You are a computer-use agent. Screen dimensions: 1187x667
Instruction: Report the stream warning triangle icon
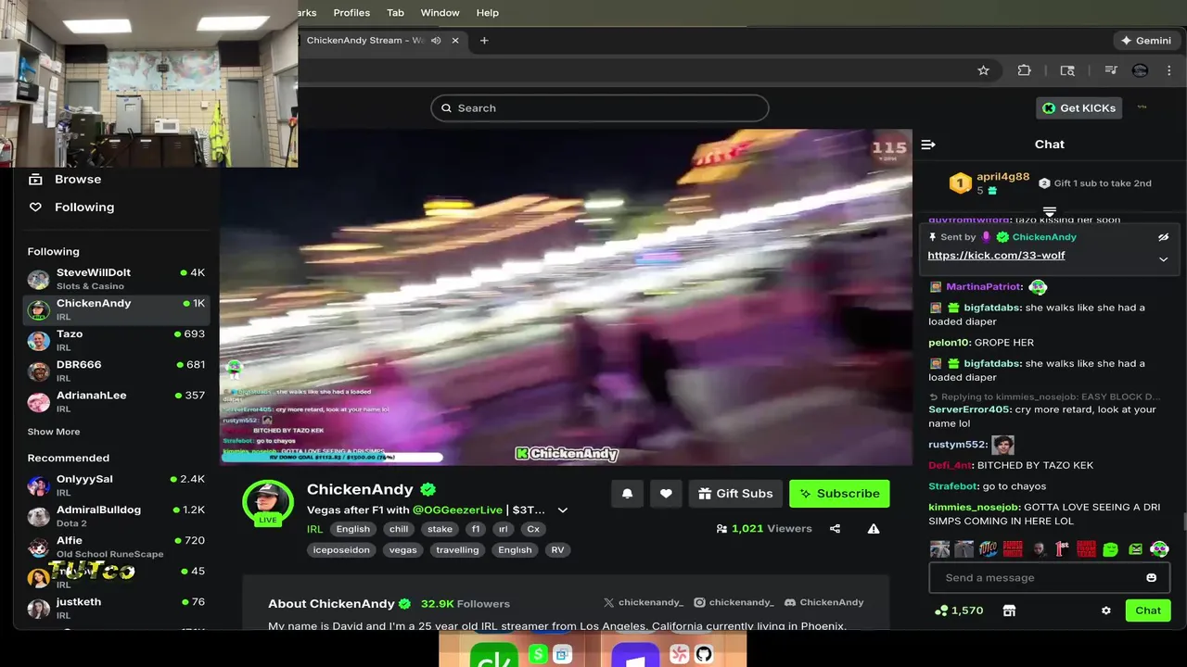coord(874,529)
